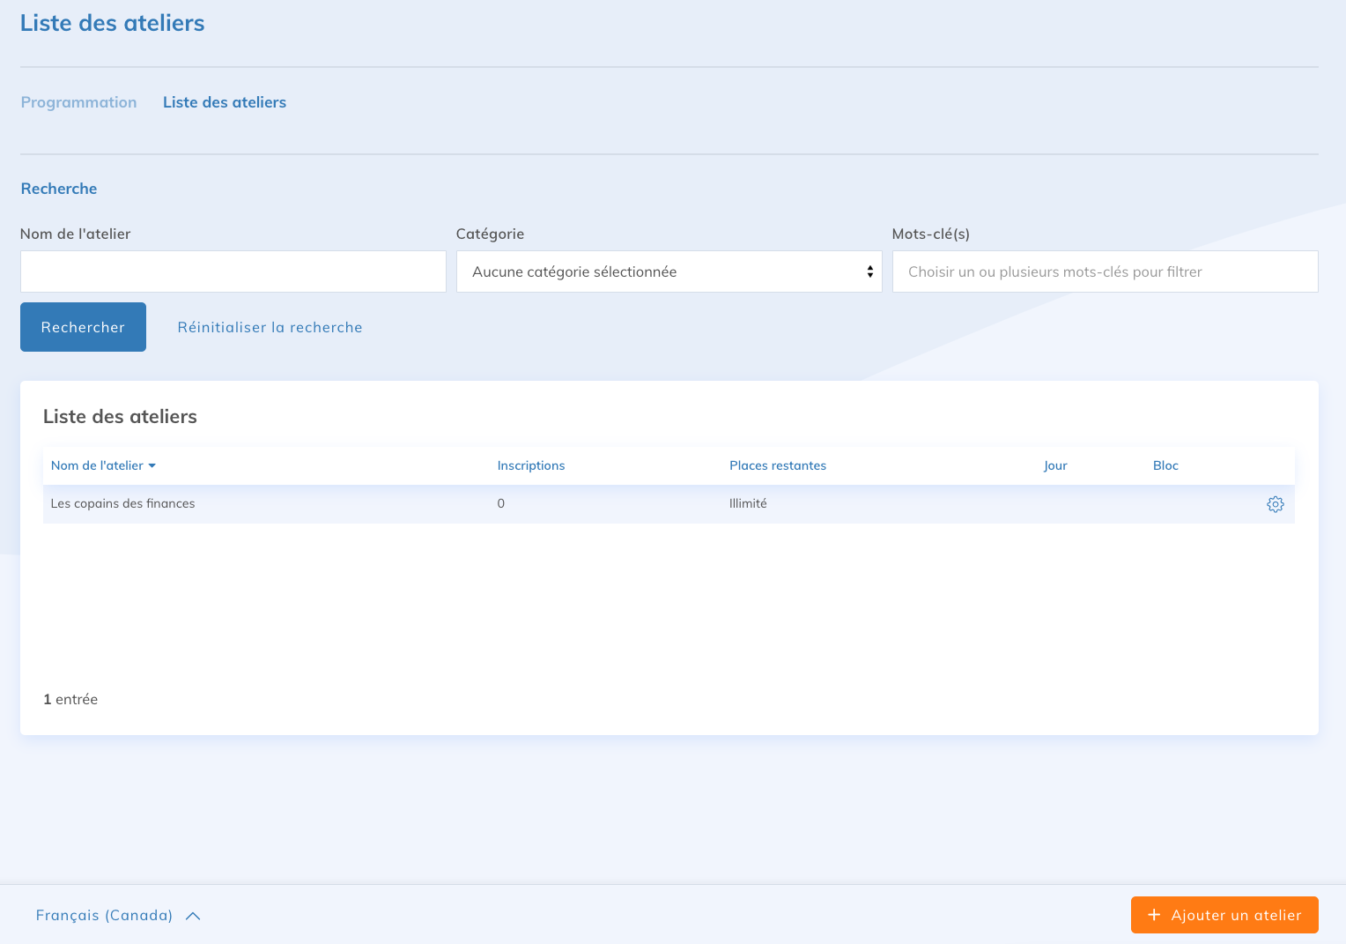Image resolution: width=1346 pixels, height=944 pixels.
Task: Open the Mots-clé(s) filter selector
Action: click(x=1104, y=271)
